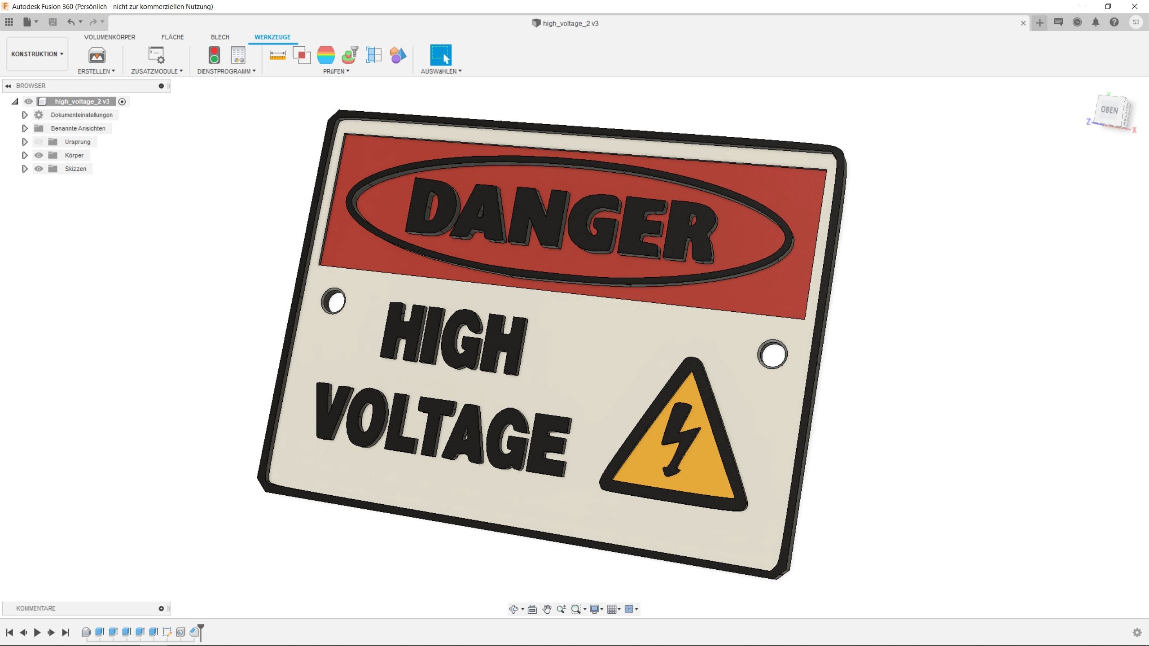The image size is (1149, 646).
Task: Expand the Dokumenteinstellungen node
Action: (25, 115)
